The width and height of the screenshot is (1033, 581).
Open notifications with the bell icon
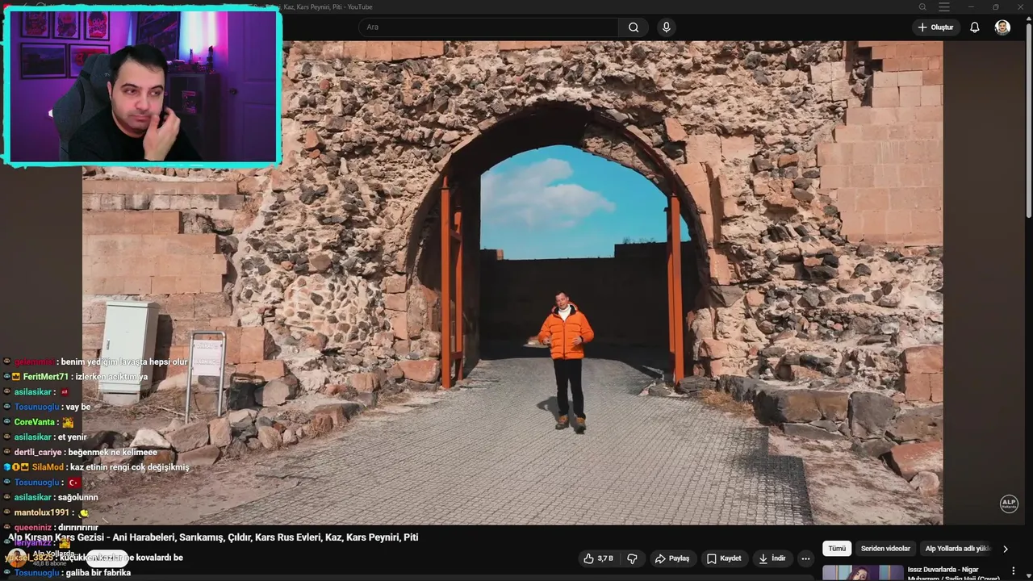pos(974,27)
